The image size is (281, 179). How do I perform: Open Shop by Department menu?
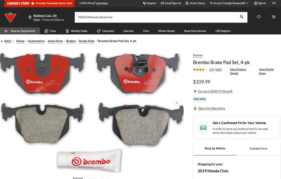pos(20,31)
